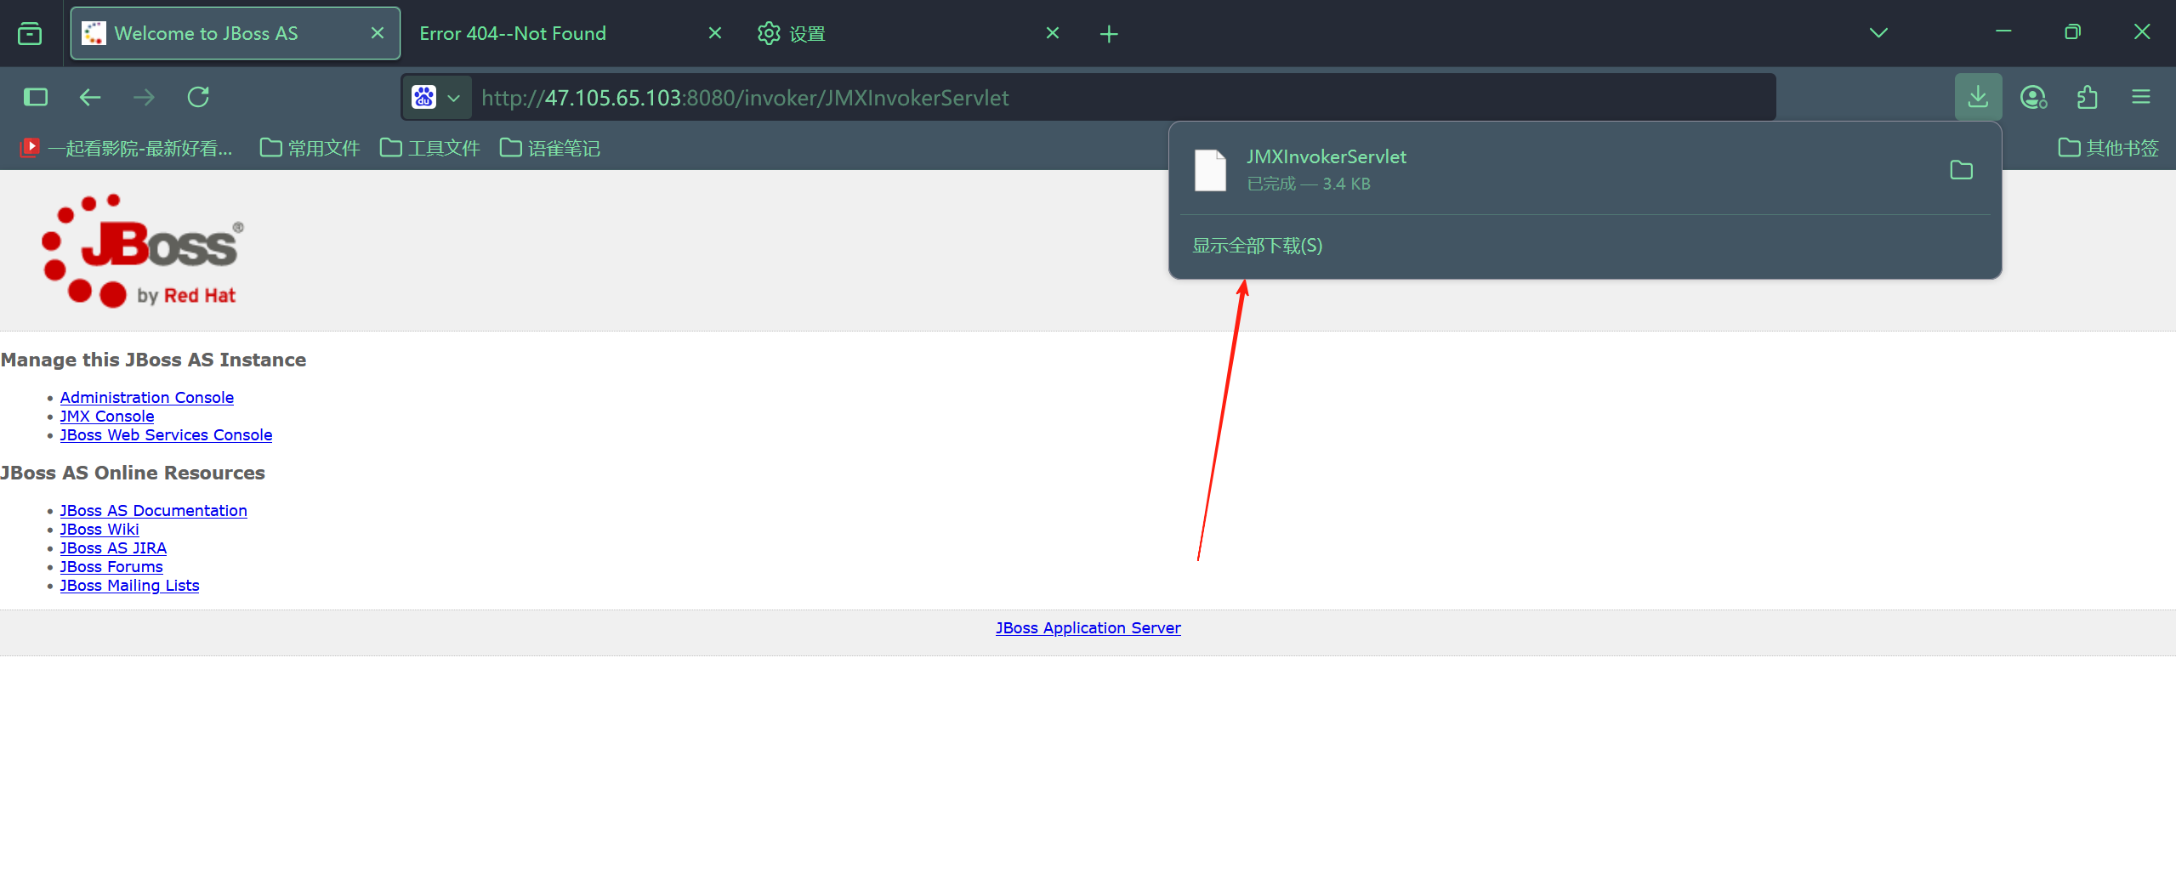
Task: Click the JBoss by Red Hat logo
Action: click(x=143, y=251)
